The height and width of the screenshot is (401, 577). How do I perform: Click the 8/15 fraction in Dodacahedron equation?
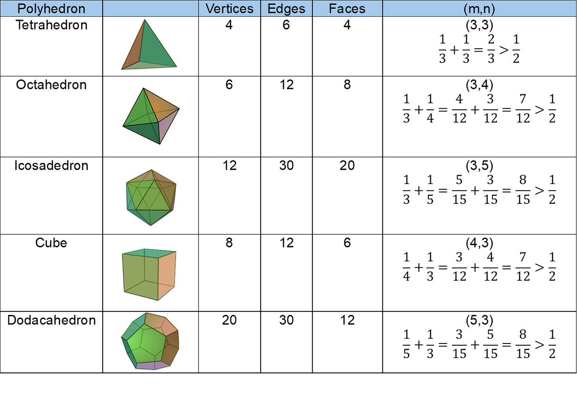[x=523, y=344]
